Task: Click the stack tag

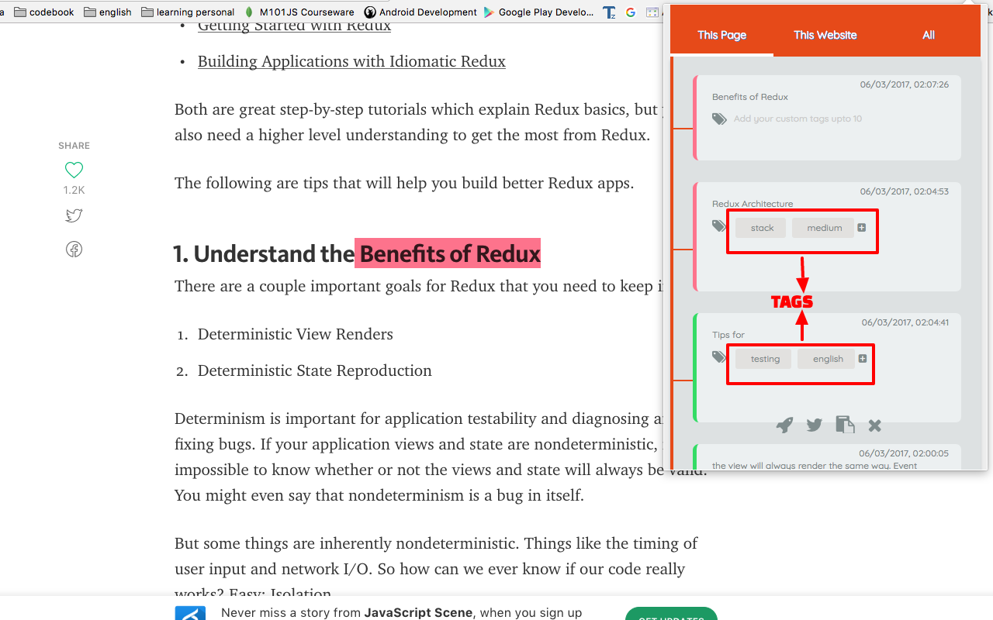Action: [762, 228]
